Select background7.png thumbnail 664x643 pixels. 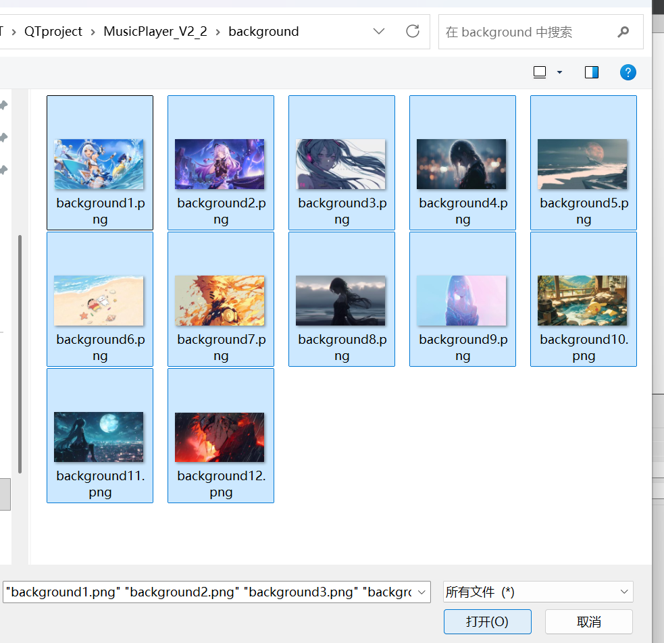tap(220, 301)
